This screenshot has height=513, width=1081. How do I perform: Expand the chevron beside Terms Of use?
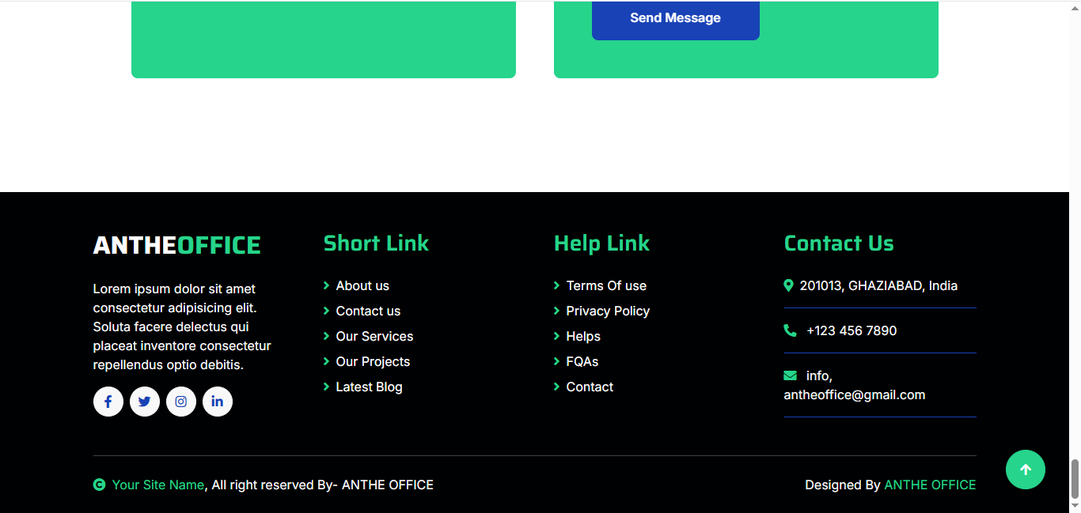(556, 285)
